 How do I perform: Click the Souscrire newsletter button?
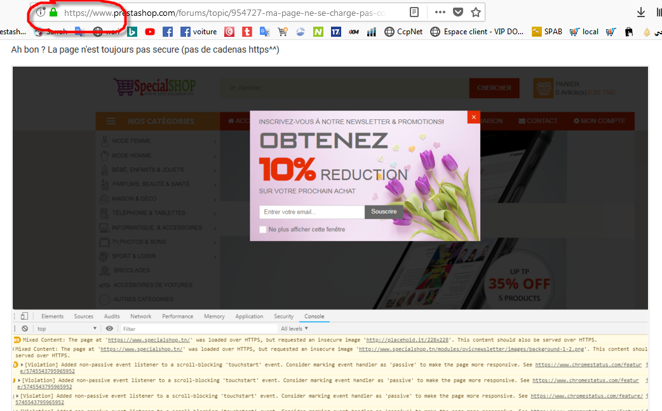point(384,212)
